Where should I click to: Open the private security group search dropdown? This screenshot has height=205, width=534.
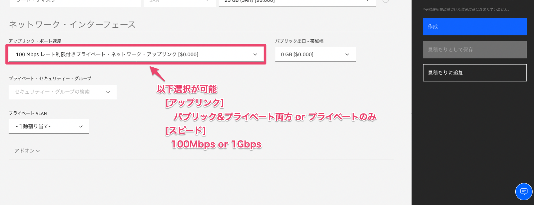click(63, 92)
